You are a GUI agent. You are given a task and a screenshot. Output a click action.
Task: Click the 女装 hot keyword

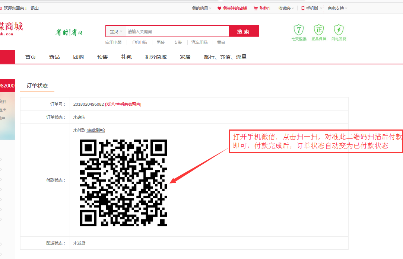tap(178, 42)
